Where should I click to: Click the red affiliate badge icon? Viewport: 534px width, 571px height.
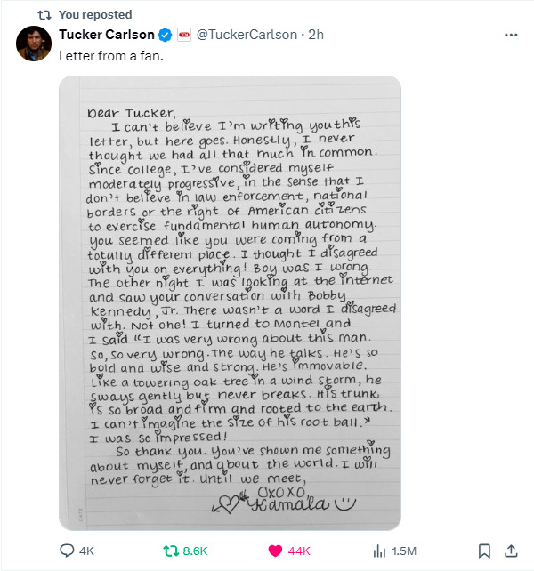[x=184, y=35]
